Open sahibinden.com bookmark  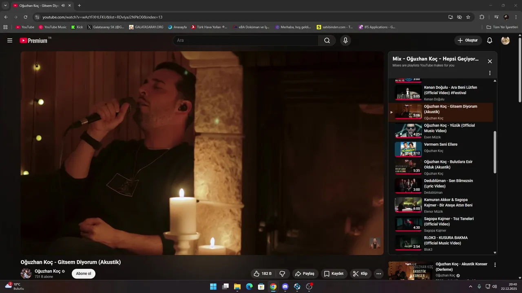tap(334, 27)
